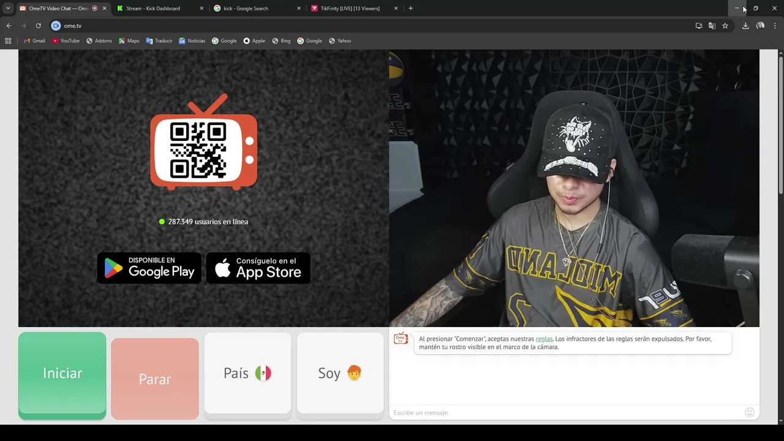Click the OmeTV avatar icon in chat
This screenshot has width=784, height=441.
(x=401, y=339)
